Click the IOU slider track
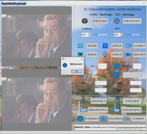This screenshot has height=134, width=147. [x=133, y=34]
